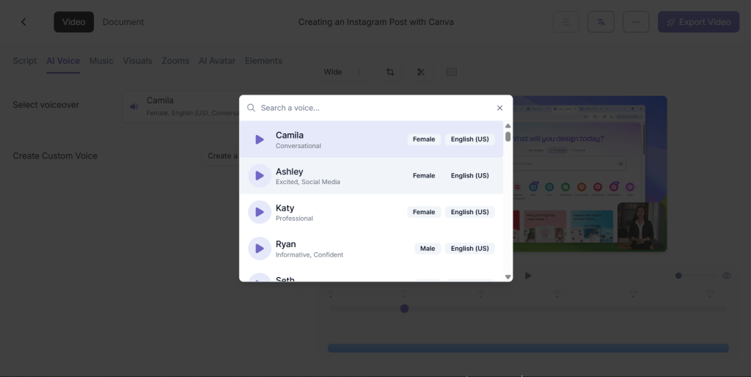Viewport: 751px width, 377px height.
Task: Open the Music tab
Action: pyautogui.click(x=101, y=61)
